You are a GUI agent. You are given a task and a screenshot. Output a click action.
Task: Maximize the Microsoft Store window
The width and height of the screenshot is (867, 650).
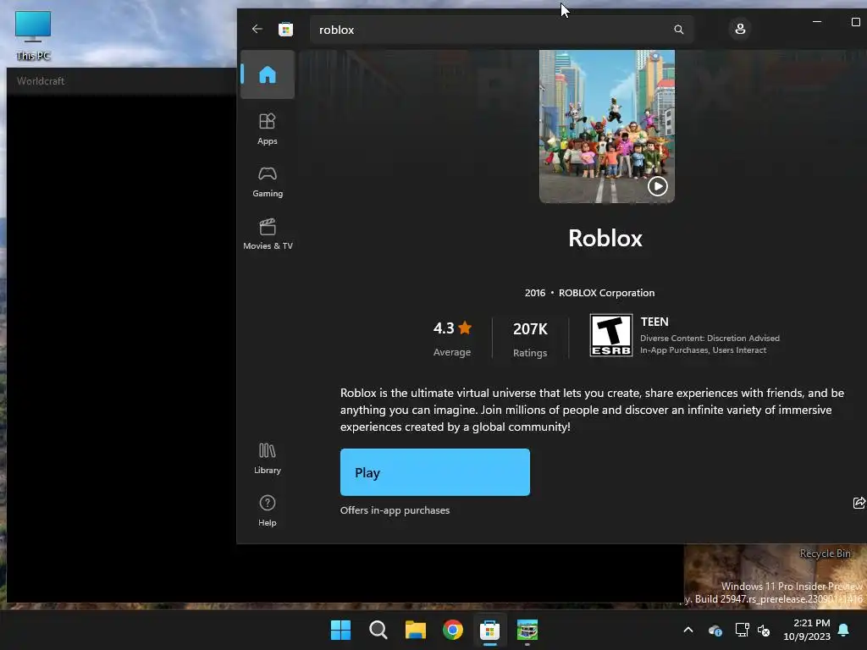pos(855,22)
